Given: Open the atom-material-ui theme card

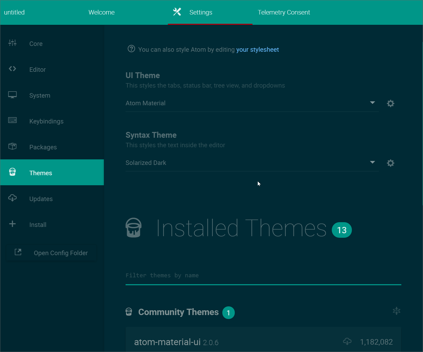Looking at the screenshot, I should point(263,339).
